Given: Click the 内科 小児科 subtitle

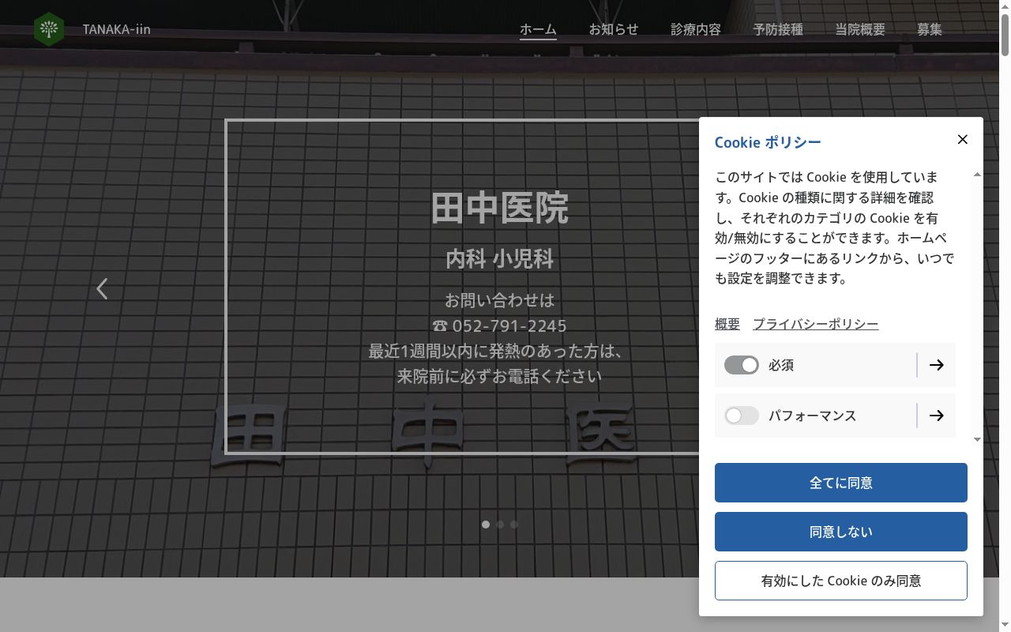Looking at the screenshot, I should coord(500,258).
